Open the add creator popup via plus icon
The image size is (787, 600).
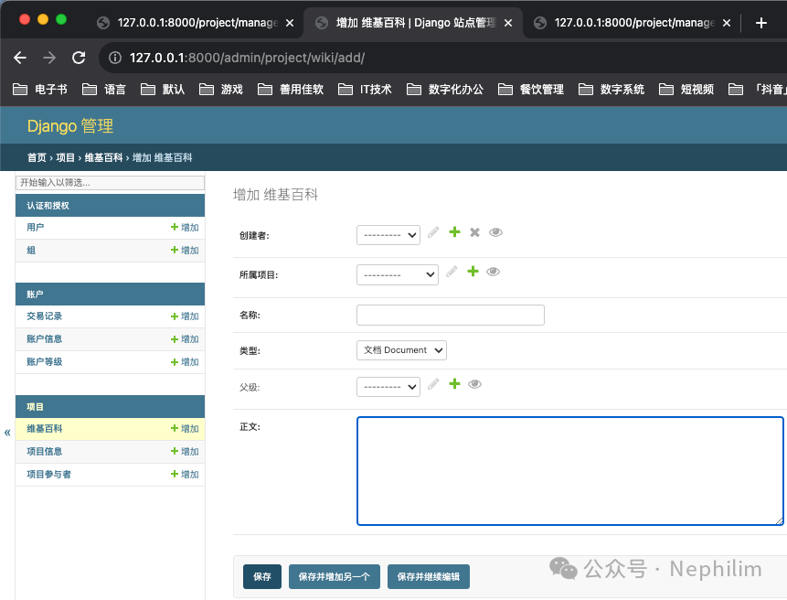(x=454, y=232)
